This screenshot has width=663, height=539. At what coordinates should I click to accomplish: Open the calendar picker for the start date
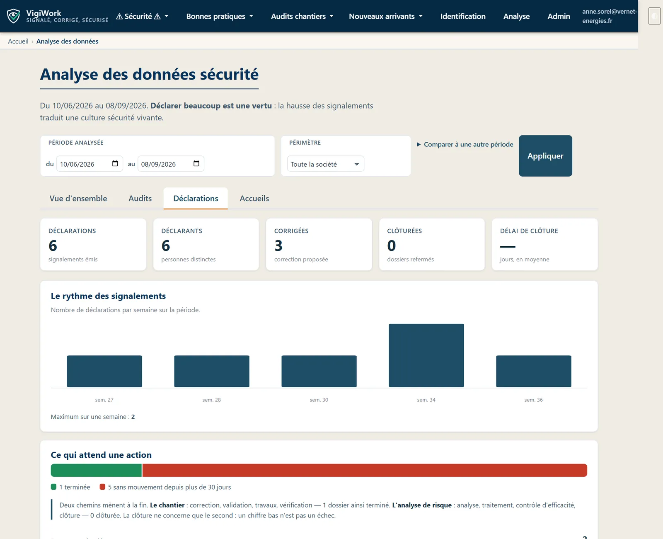coord(115,164)
